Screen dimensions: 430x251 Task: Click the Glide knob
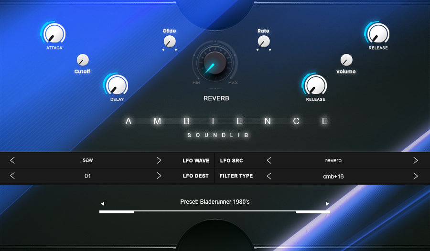pyautogui.click(x=170, y=42)
